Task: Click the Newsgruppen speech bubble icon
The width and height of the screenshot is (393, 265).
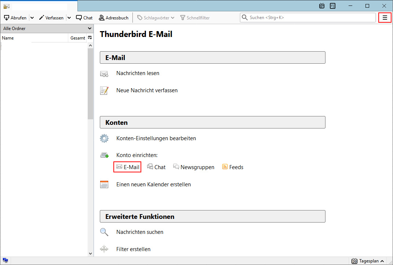Action: (176, 167)
